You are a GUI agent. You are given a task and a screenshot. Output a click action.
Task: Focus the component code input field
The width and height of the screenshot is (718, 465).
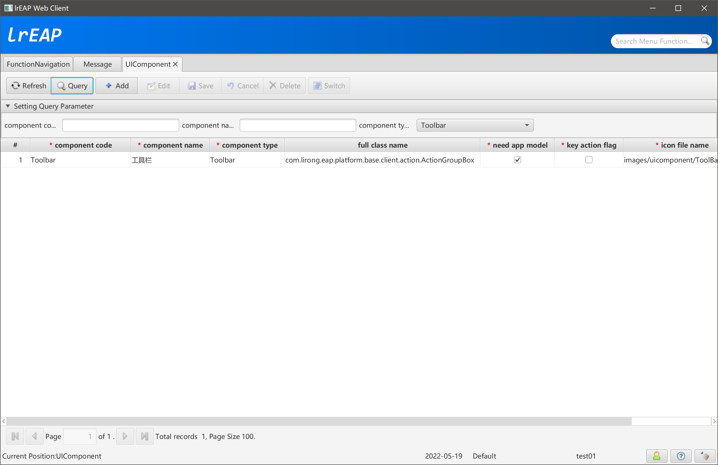120,125
